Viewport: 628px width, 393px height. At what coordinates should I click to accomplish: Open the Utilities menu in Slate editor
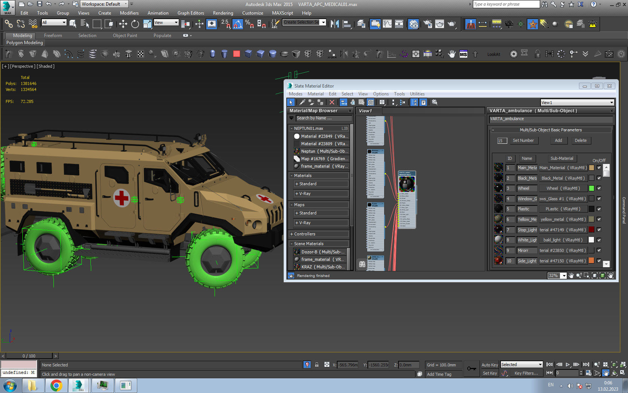[417, 94]
